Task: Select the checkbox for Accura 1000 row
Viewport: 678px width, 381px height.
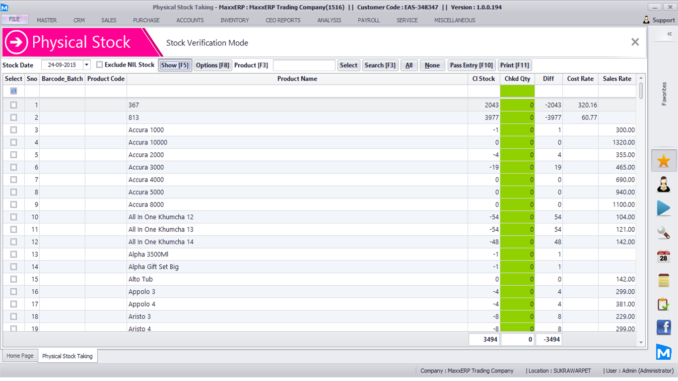Action: click(x=13, y=130)
